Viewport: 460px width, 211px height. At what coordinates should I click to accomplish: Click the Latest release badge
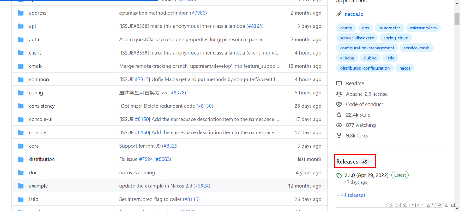pos(400,175)
